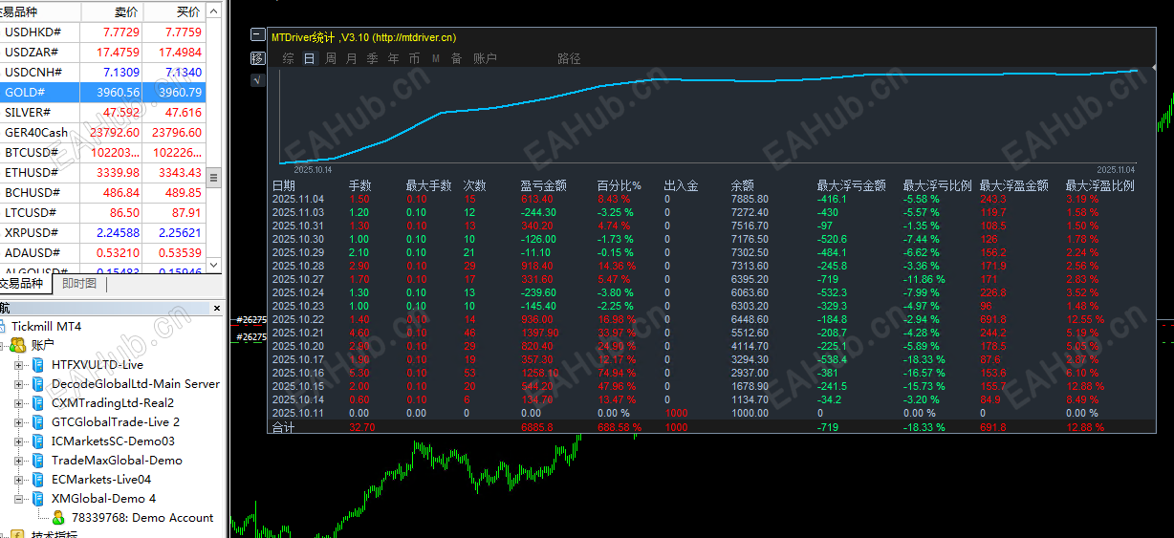The width and height of the screenshot is (1174, 538).
Task: Select the SILVER# symbol row
Action: coord(103,112)
